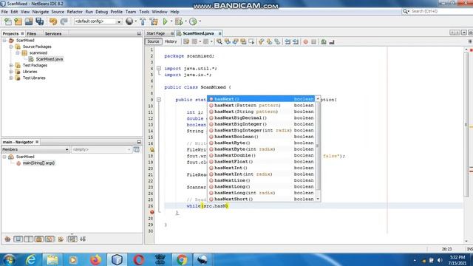Click the Undo toolbar icon

53,21
